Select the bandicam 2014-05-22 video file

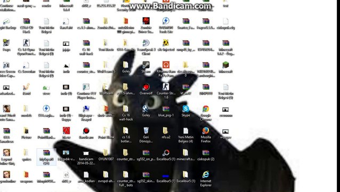tap(86, 157)
